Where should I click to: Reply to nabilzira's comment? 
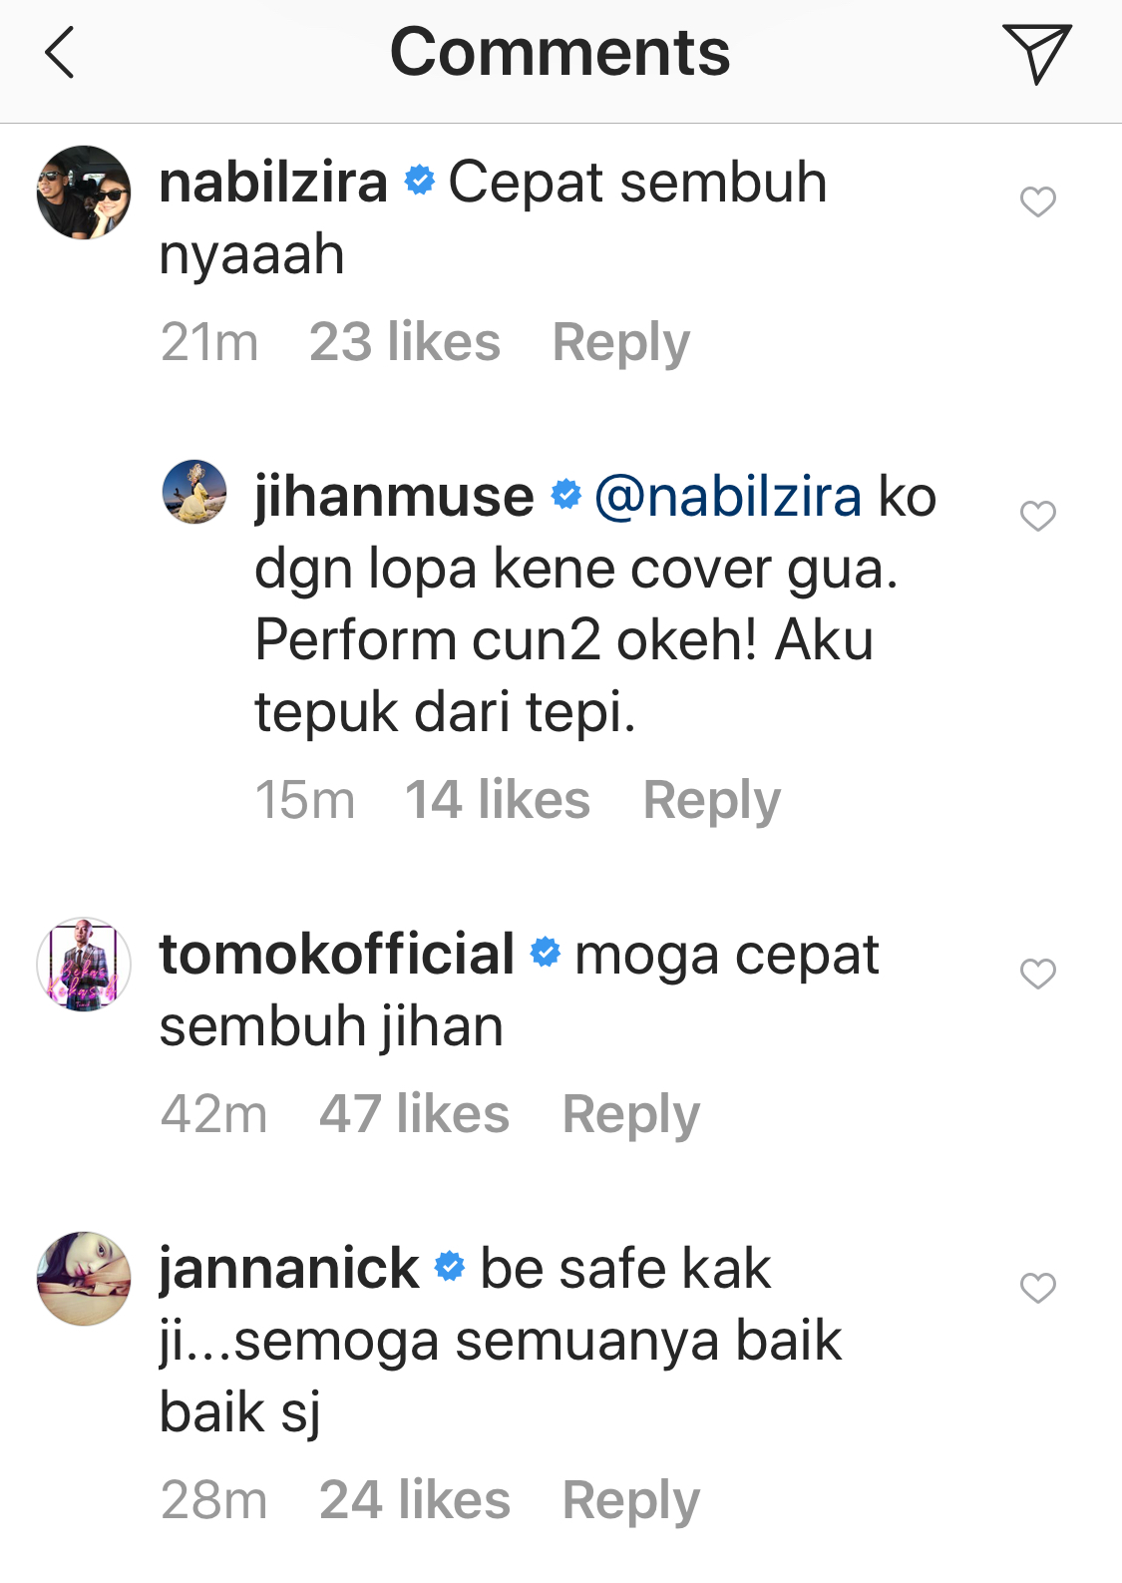pos(620,343)
